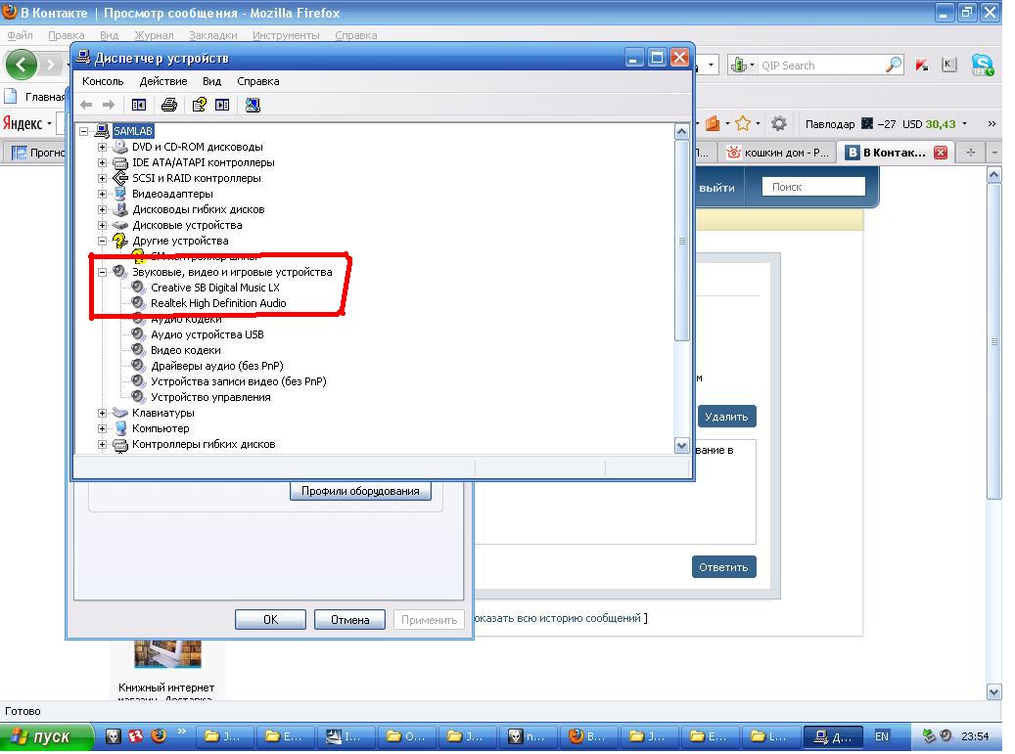This screenshot has height=754, width=1015.
Task: Expand SCSI и RAID контроллеры node
Action: [102, 179]
